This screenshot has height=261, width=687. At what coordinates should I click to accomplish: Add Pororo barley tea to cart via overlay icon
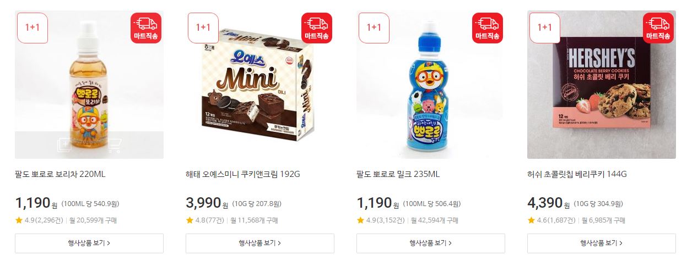(x=114, y=145)
